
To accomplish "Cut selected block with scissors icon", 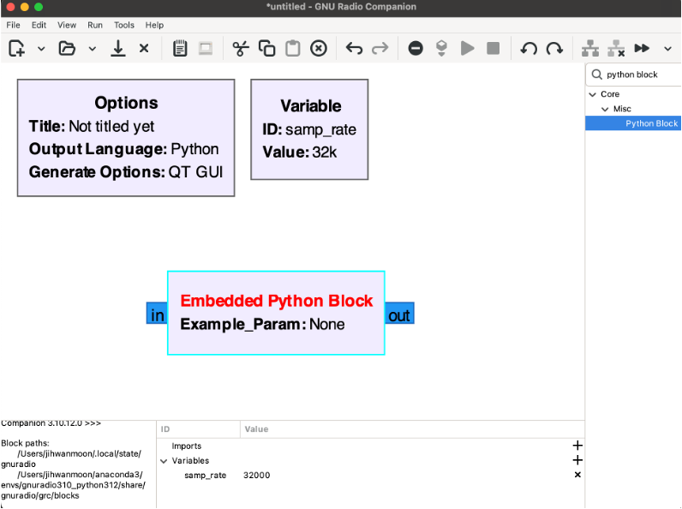I will [241, 48].
